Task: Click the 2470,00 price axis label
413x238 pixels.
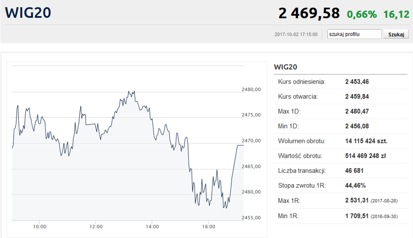Action: tap(251, 141)
